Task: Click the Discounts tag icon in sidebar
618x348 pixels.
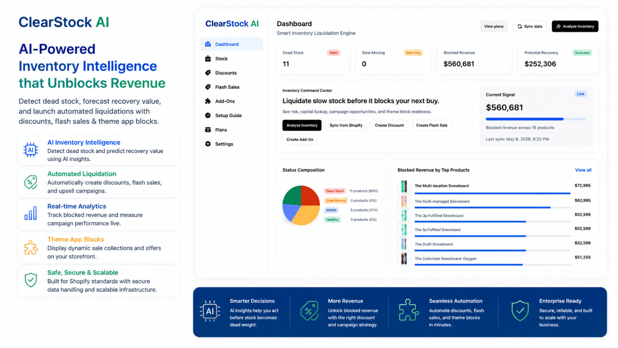Action: pyautogui.click(x=208, y=73)
